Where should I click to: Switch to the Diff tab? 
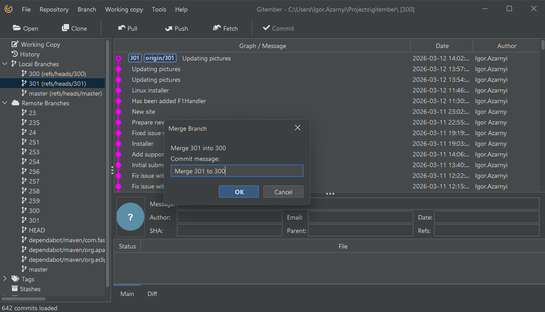(x=152, y=294)
